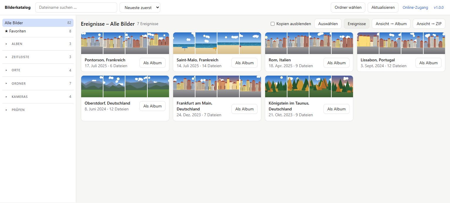Open the Online-Zugang link

coord(415,8)
